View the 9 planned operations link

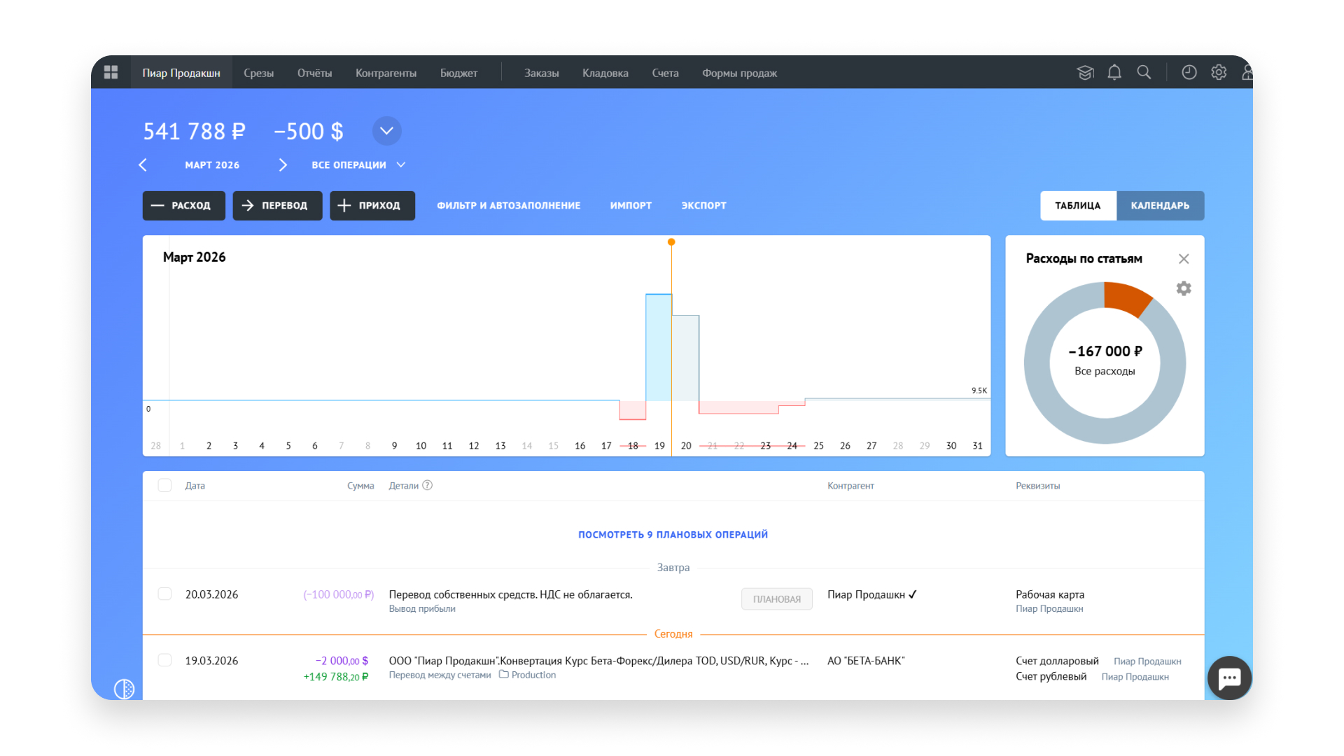(x=673, y=535)
